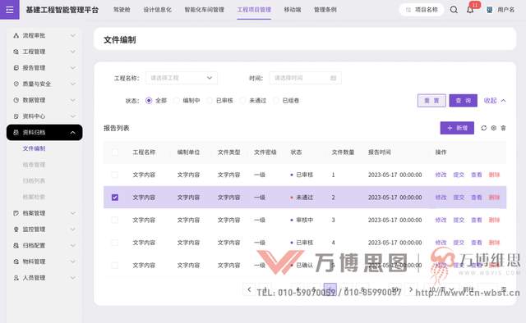
Task: Click the 人员管理 sidebar icon
Action: tap(16, 278)
